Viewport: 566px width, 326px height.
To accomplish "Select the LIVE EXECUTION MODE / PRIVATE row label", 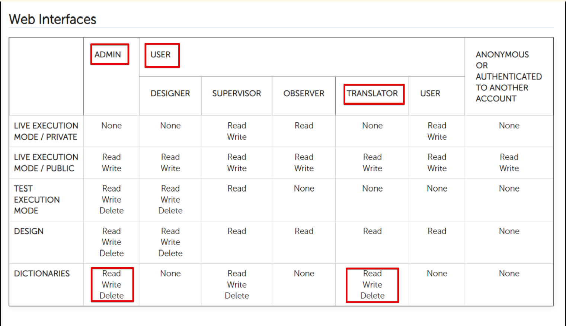I will click(x=46, y=131).
